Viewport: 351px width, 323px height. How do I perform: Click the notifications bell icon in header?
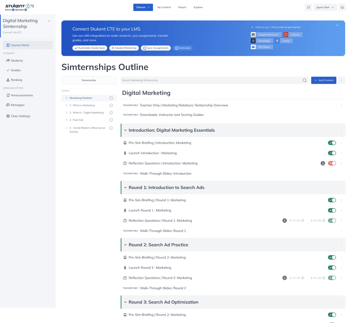308,7
